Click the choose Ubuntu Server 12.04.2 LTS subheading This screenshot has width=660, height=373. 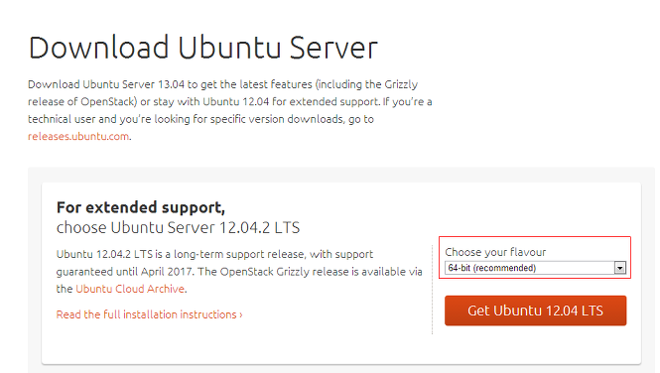(x=178, y=227)
